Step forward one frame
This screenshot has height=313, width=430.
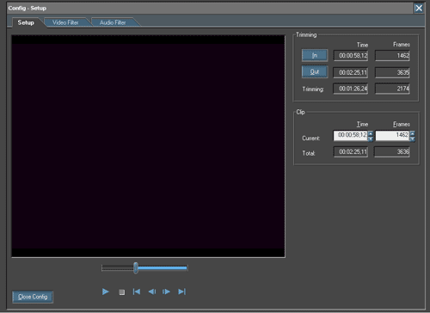click(x=166, y=292)
